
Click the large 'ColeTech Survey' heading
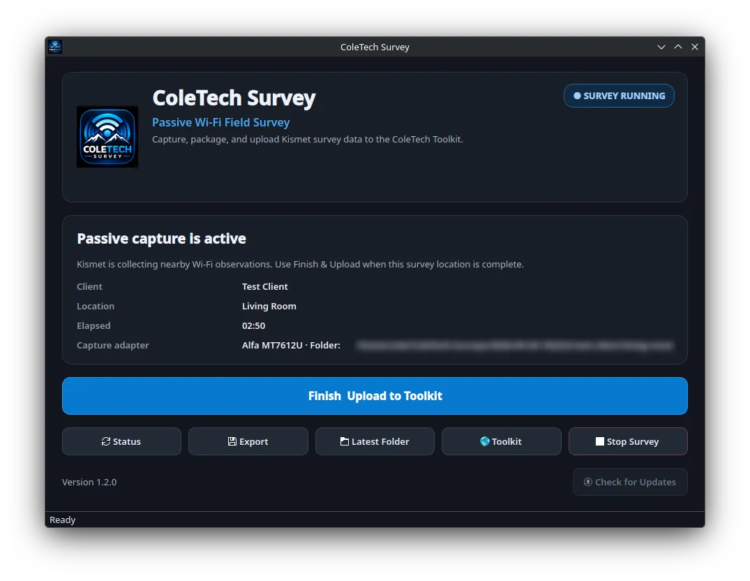[x=234, y=98]
